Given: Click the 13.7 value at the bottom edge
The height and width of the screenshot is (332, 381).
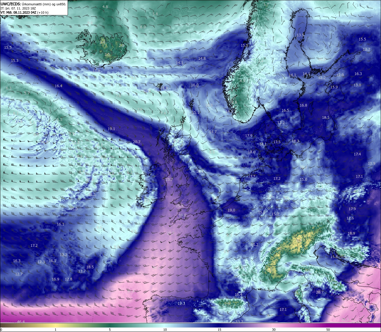Looking at the screenshot, I should pyautogui.click(x=239, y=322).
